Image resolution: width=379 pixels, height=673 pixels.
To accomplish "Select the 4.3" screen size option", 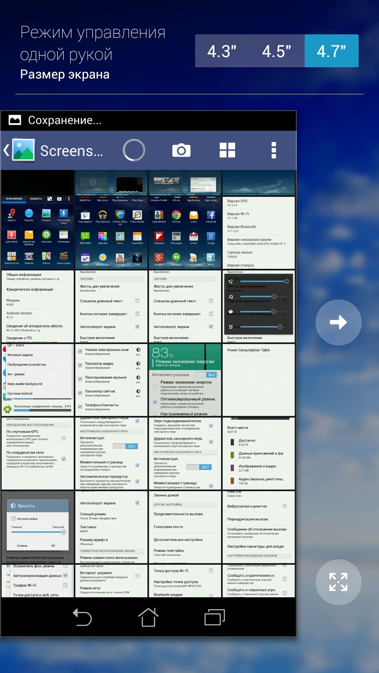I will (222, 51).
